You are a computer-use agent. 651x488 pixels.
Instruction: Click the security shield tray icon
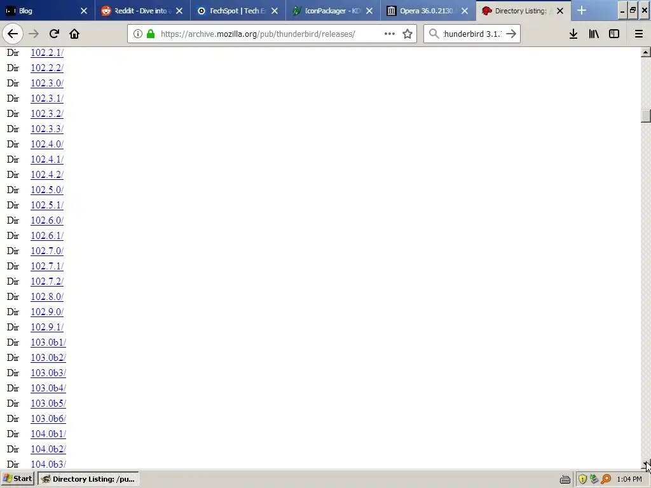(x=582, y=479)
